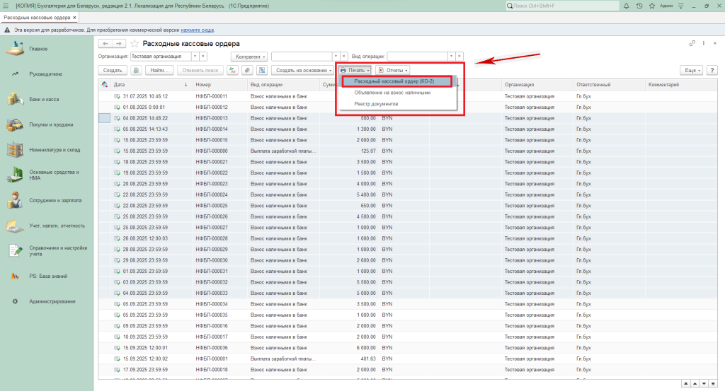The width and height of the screenshot is (725, 391).
Task: Click the нажмите сюда link
Action: click(x=196, y=30)
